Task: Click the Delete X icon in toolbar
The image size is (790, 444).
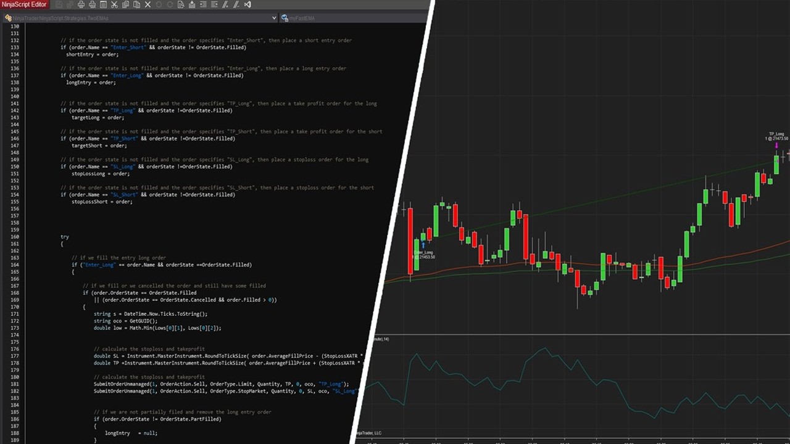Action: (148, 4)
